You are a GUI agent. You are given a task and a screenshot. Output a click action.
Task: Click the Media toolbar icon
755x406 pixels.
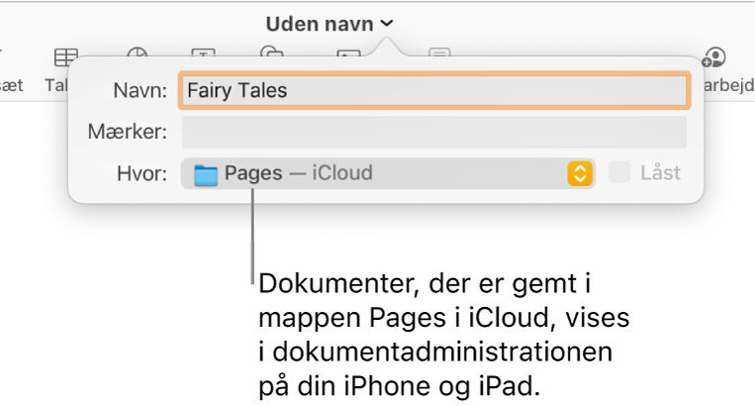click(x=346, y=54)
